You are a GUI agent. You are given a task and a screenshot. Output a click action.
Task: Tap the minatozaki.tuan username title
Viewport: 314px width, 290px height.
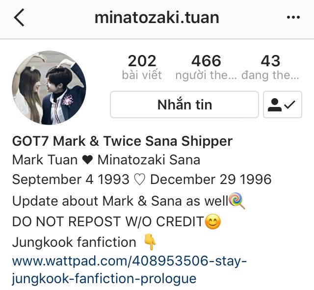click(x=157, y=18)
